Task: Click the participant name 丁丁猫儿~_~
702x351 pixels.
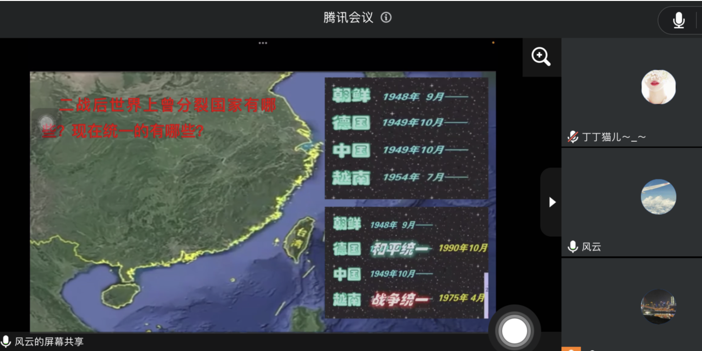Action: click(614, 137)
